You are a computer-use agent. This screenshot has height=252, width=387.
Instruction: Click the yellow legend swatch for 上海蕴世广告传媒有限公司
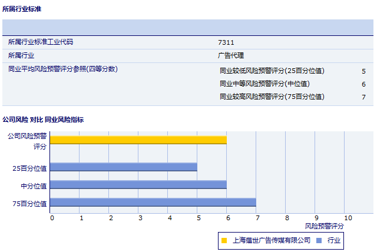224,240
